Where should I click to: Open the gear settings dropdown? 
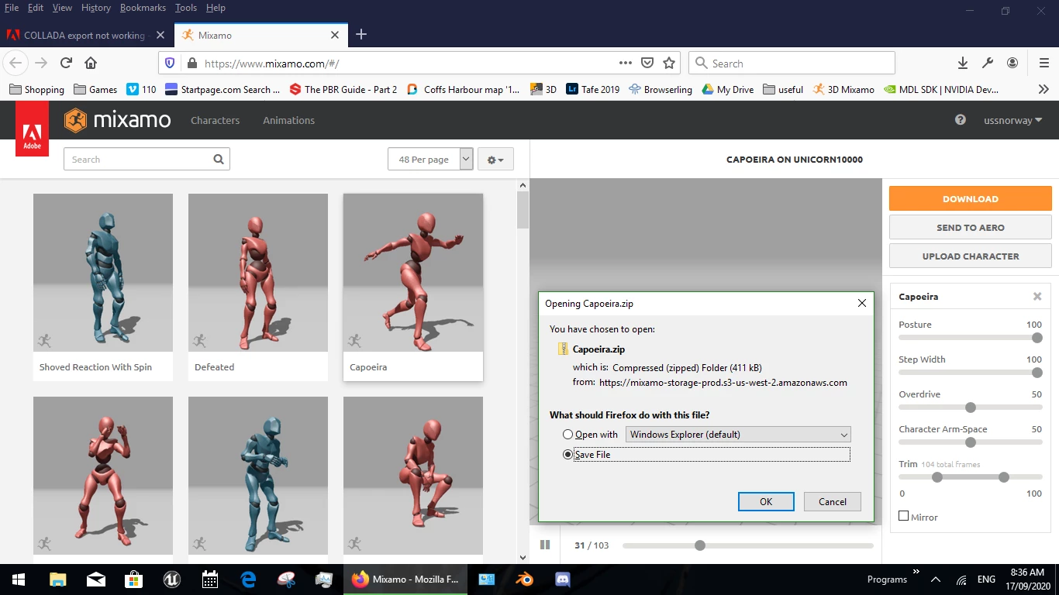point(495,160)
